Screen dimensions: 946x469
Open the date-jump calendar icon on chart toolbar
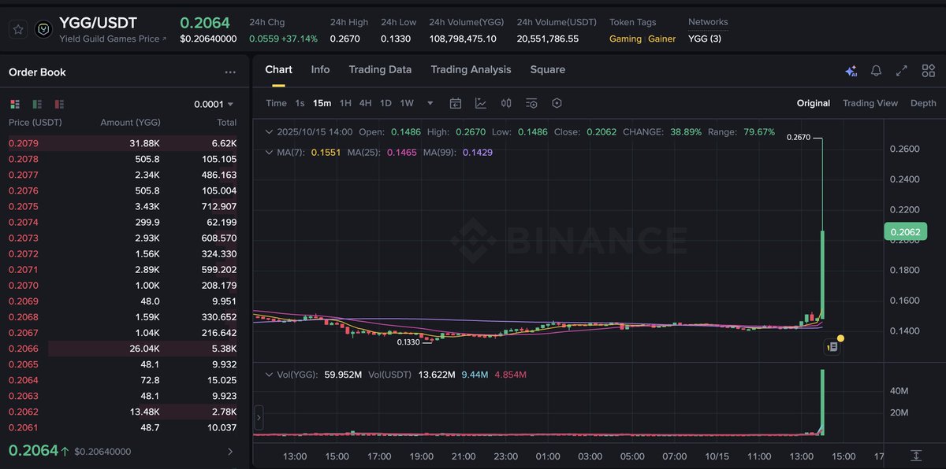point(455,103)
